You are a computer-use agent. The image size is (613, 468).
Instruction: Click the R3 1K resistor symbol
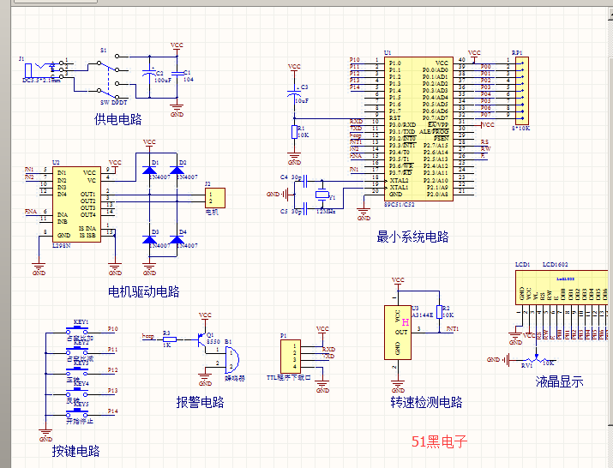click(x=169, y=339)
